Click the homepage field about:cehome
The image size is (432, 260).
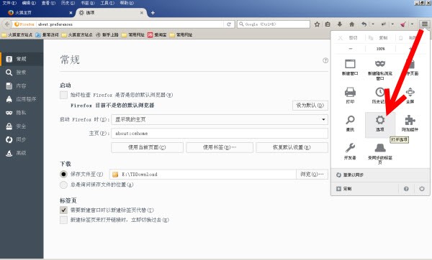[x=220, y=134]
